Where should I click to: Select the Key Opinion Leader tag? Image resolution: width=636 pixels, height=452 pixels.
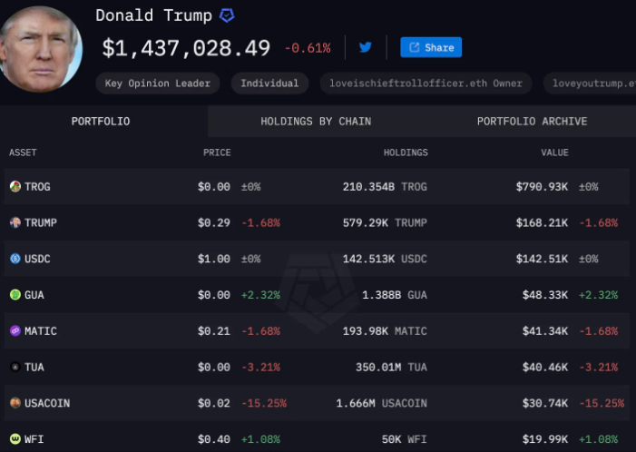point(158,84)
